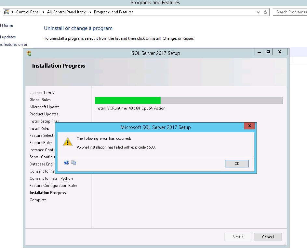Open Control Panel Home link
Image resolution: width=307 pixels, height=248 pixels.
tap(7, 25)
